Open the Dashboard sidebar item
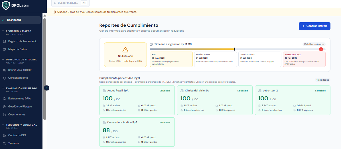The height and width of the screenshot is (149, 341). click(x=21, y=20)
